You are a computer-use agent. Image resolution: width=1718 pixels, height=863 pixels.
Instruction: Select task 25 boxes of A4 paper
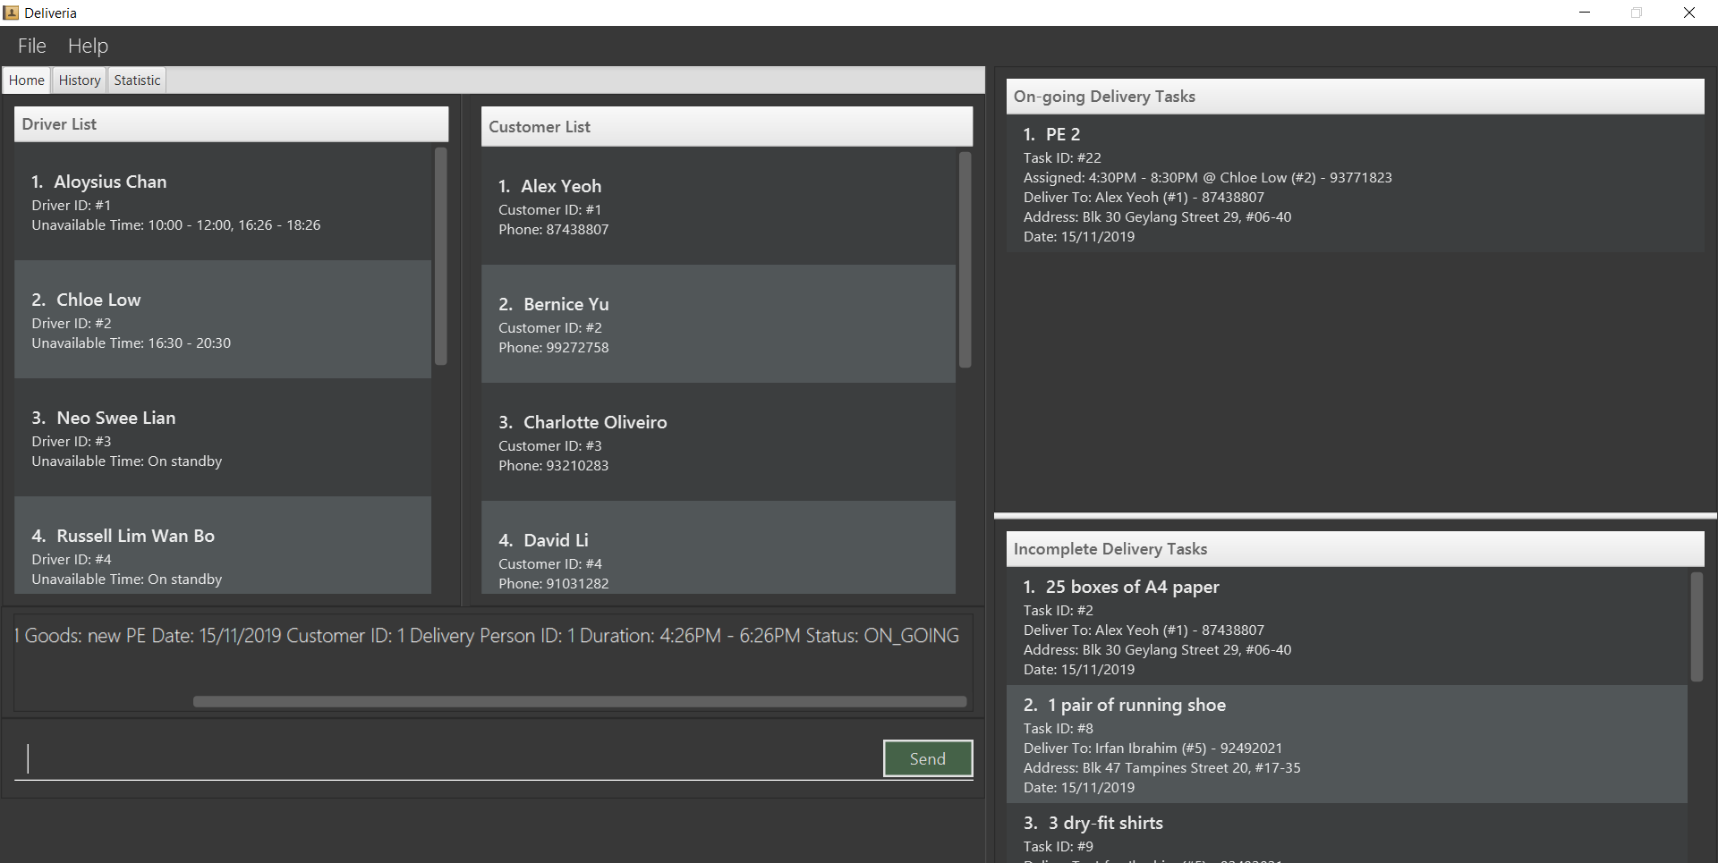[1348, 626]
